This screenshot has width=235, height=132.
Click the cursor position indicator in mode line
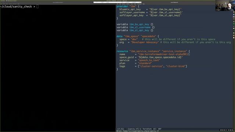point(120,129)
